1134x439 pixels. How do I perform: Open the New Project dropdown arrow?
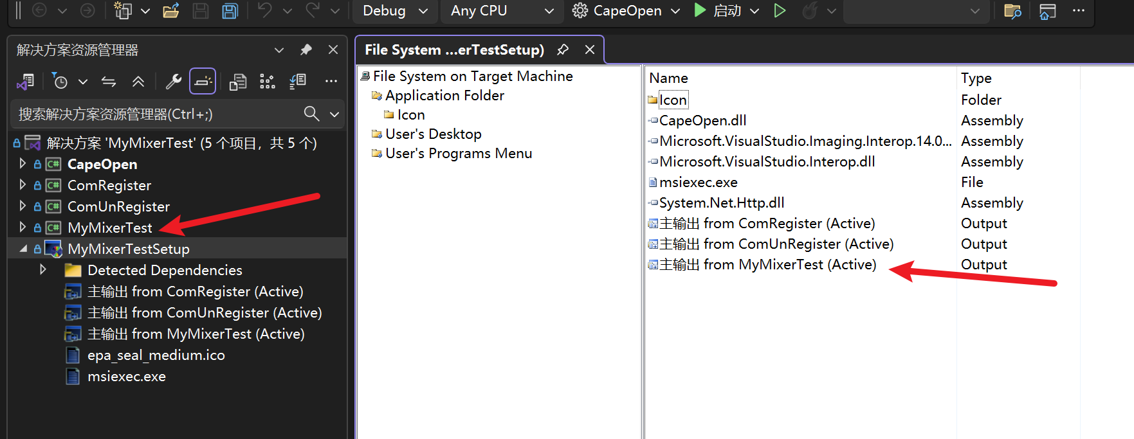(145, 11)
